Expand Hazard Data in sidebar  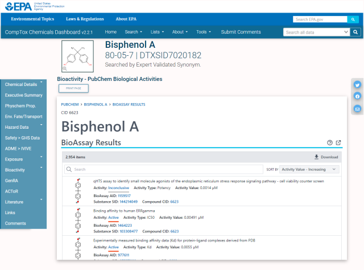point(23,127)
